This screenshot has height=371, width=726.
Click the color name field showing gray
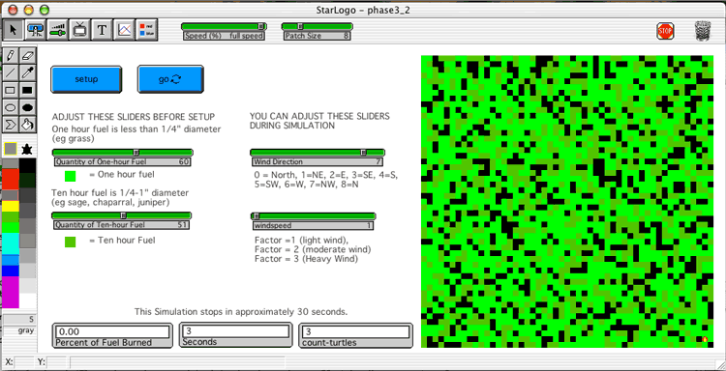click(19, 330)
